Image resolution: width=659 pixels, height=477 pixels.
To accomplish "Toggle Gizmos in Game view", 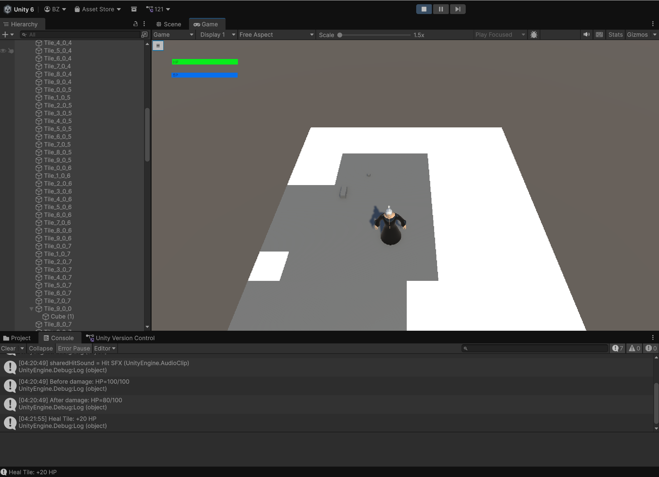I will coord(637,35).
